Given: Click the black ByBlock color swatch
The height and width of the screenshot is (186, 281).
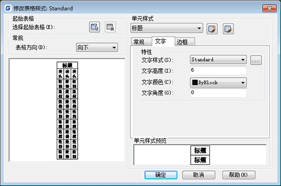Looking at the screenshot, I should [x=195, y=82].
